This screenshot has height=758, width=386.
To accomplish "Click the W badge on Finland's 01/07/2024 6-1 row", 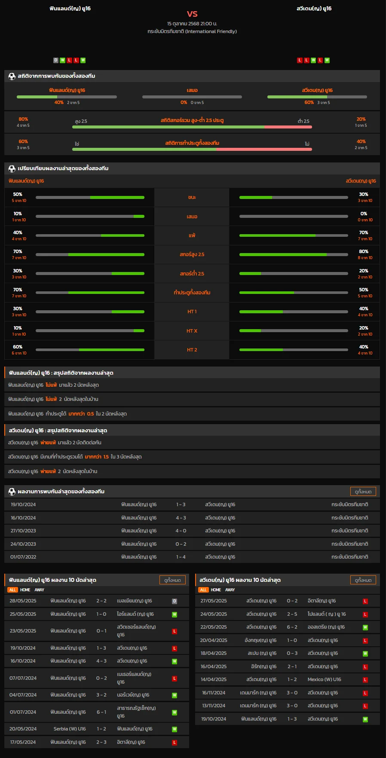I will [x=175, y=712].
